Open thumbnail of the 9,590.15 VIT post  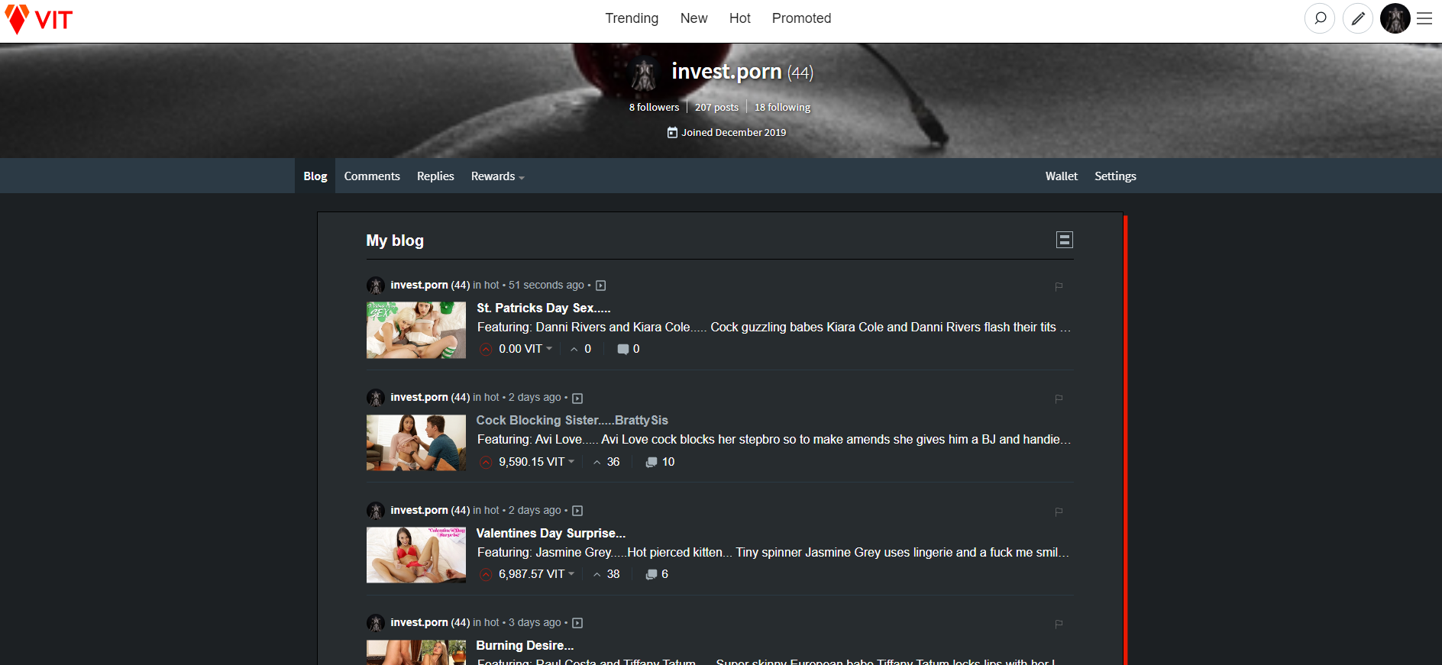coord(416,443)
